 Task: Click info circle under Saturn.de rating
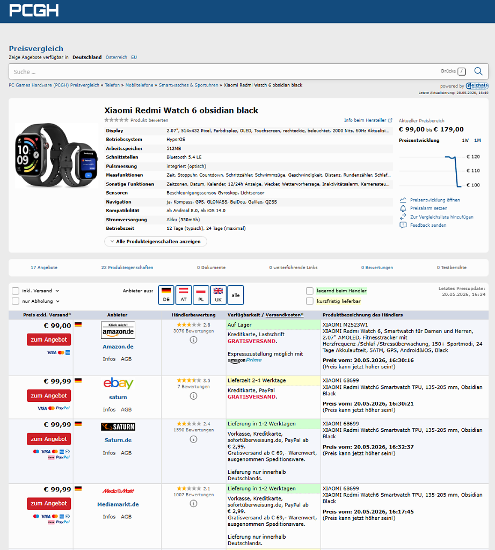click(193, 439)
